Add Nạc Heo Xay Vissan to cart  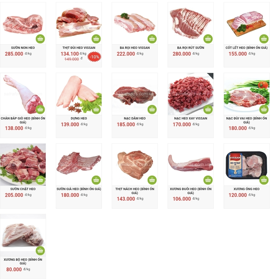pyautogui.click(x=208, y=109)
